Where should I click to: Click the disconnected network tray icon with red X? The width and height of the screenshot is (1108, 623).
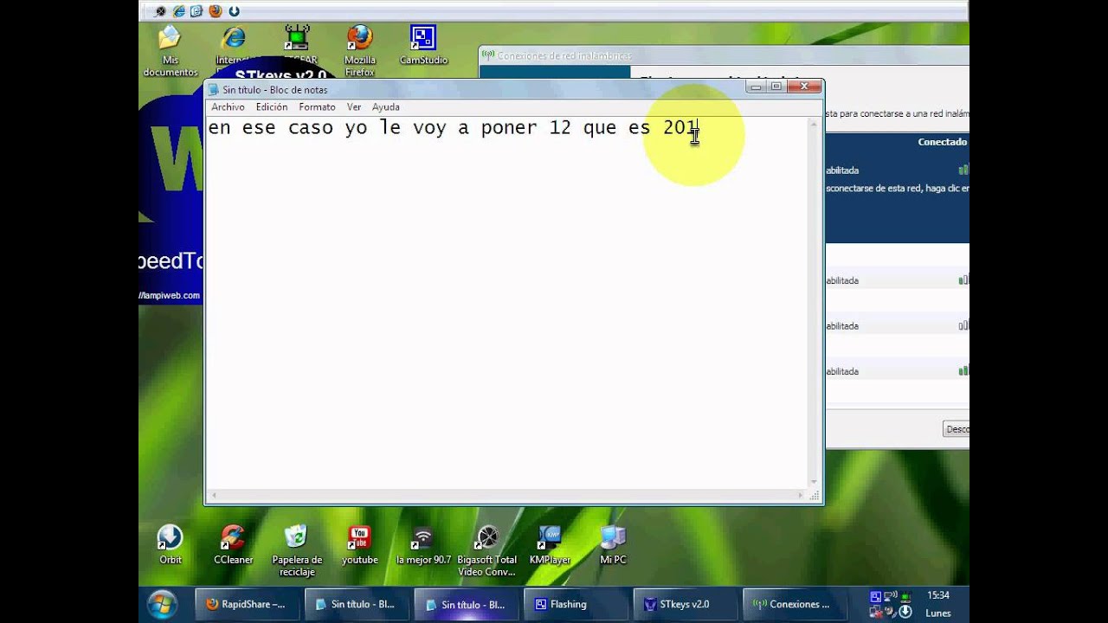[x=876, y=612]
